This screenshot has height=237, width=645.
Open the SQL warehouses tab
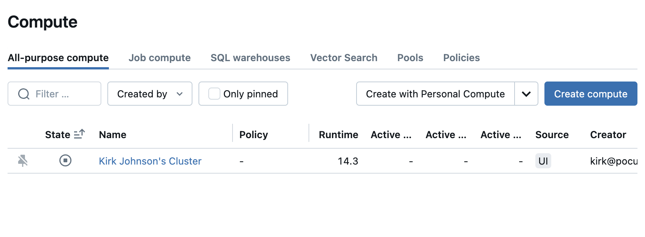tap(250, 58)
